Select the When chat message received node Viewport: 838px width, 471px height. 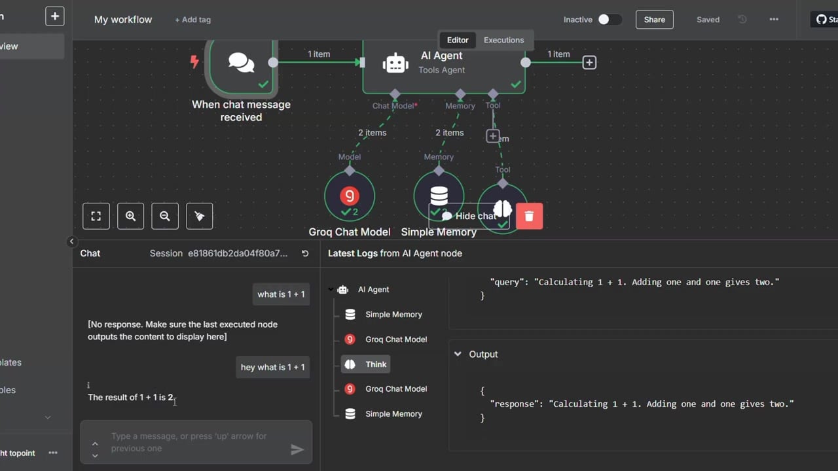point(242,63)
